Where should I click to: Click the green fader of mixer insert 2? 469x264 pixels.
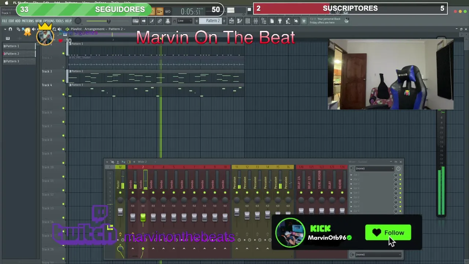(143, 218)
